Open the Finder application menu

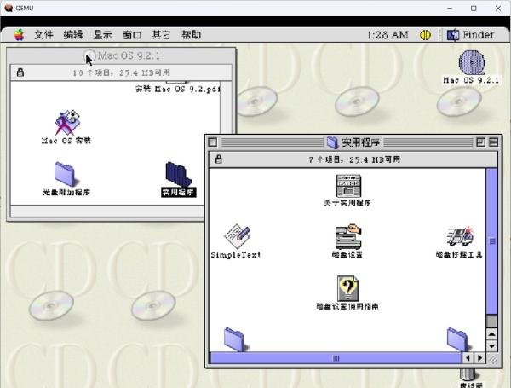[470, 35]
